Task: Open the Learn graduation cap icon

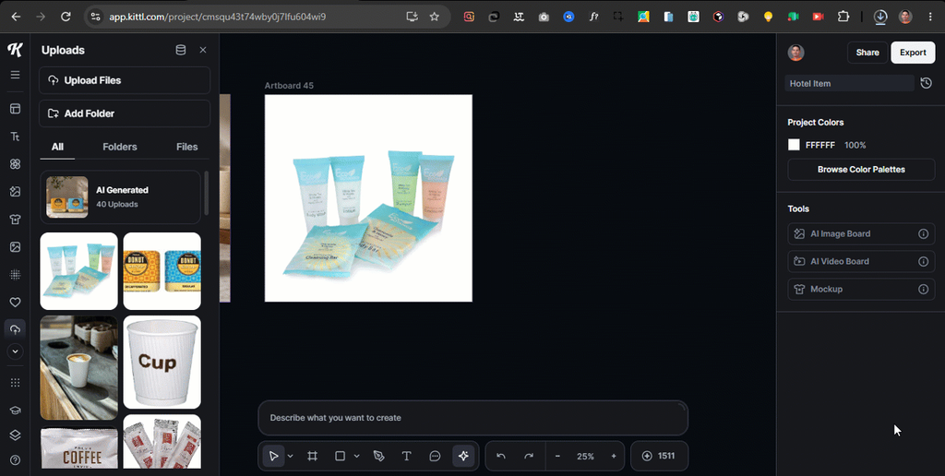Action: (15, 411)
